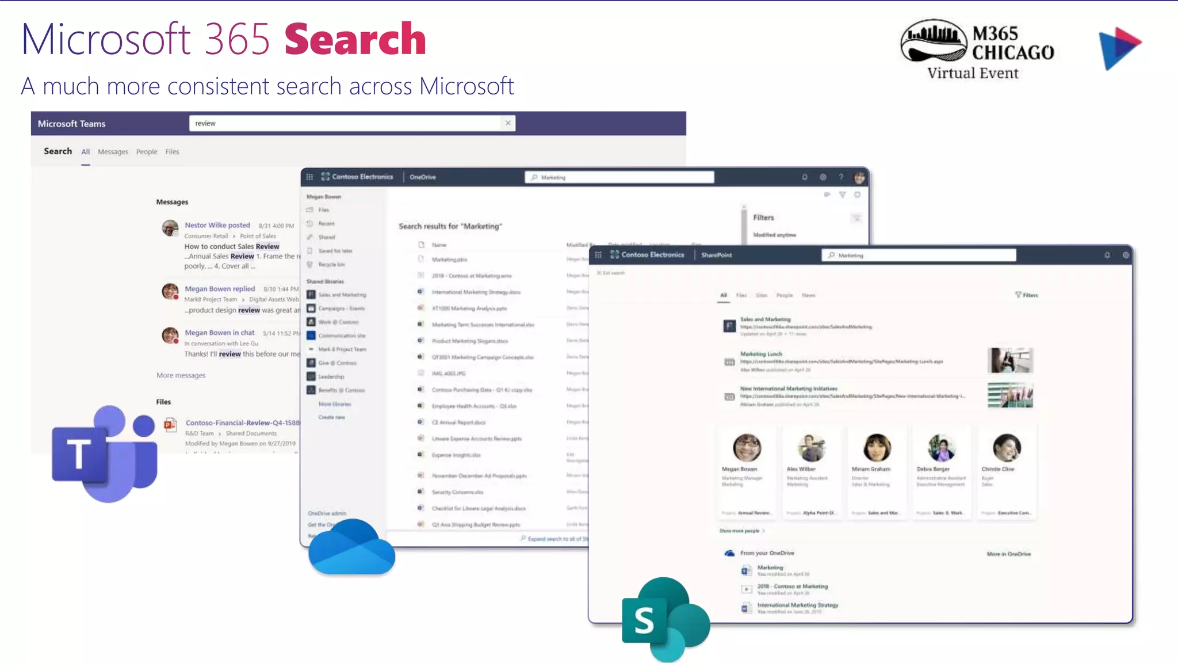The image size is (1178, 663).
Task: Open Alex Wilber people card
Action: tap(812, 473)
